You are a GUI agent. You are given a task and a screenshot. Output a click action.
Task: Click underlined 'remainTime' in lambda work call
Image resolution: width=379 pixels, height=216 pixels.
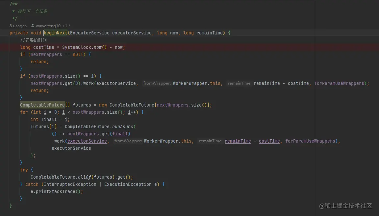tap(238, 141)
